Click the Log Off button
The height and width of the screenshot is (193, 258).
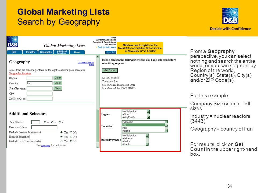tap(110, 52)
